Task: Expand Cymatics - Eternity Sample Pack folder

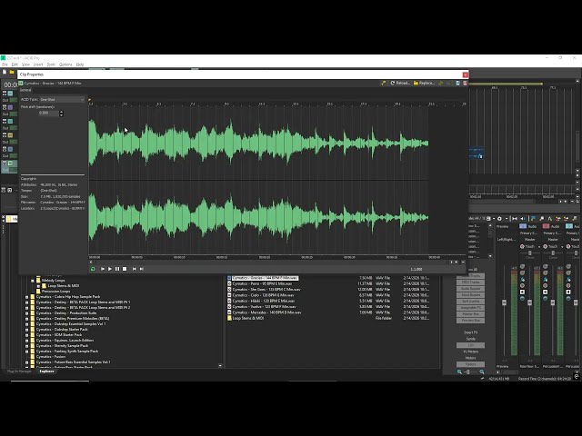Action: 26,346
